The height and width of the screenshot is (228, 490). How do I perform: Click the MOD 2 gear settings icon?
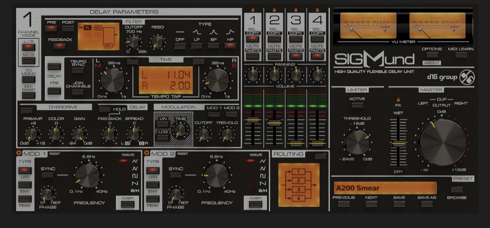(x=147, y=153)
